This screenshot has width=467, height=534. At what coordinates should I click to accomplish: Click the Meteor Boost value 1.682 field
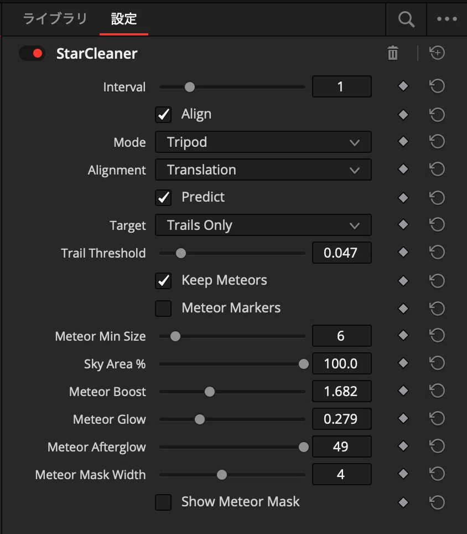click(342, 391)
